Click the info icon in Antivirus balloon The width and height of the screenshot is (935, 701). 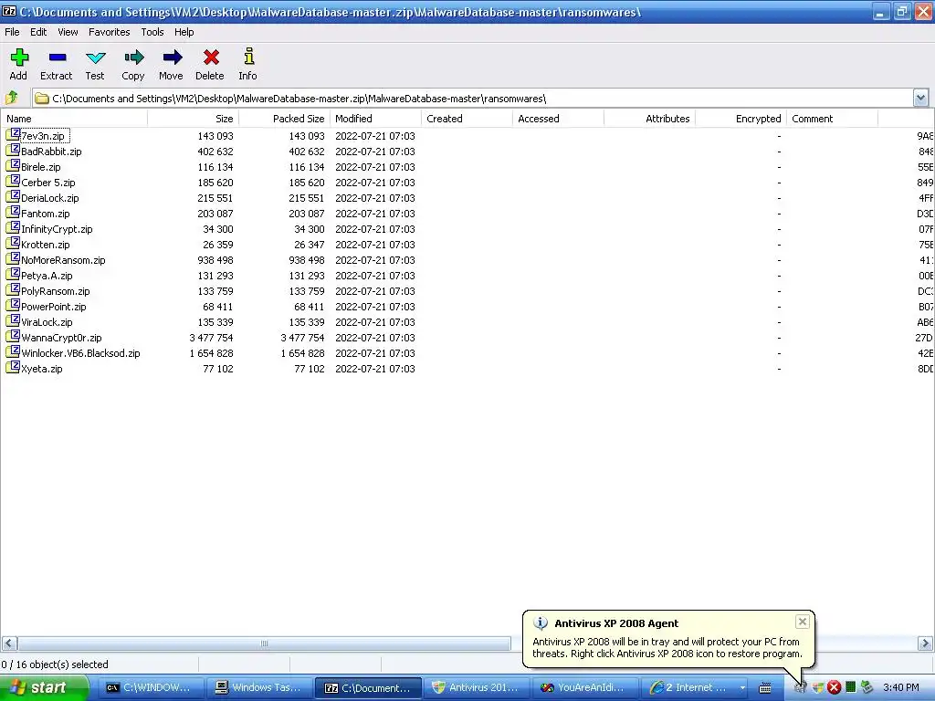point(541,623)
